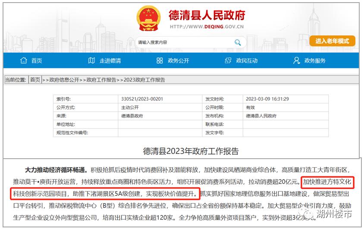This screenshot has height=230, width=364.
Task: Click the map icon beside 走进德清
Action: coord(91,61)
